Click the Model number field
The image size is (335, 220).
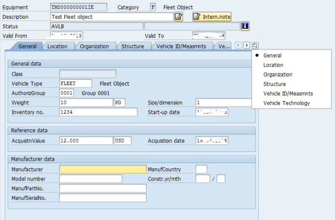91,179
